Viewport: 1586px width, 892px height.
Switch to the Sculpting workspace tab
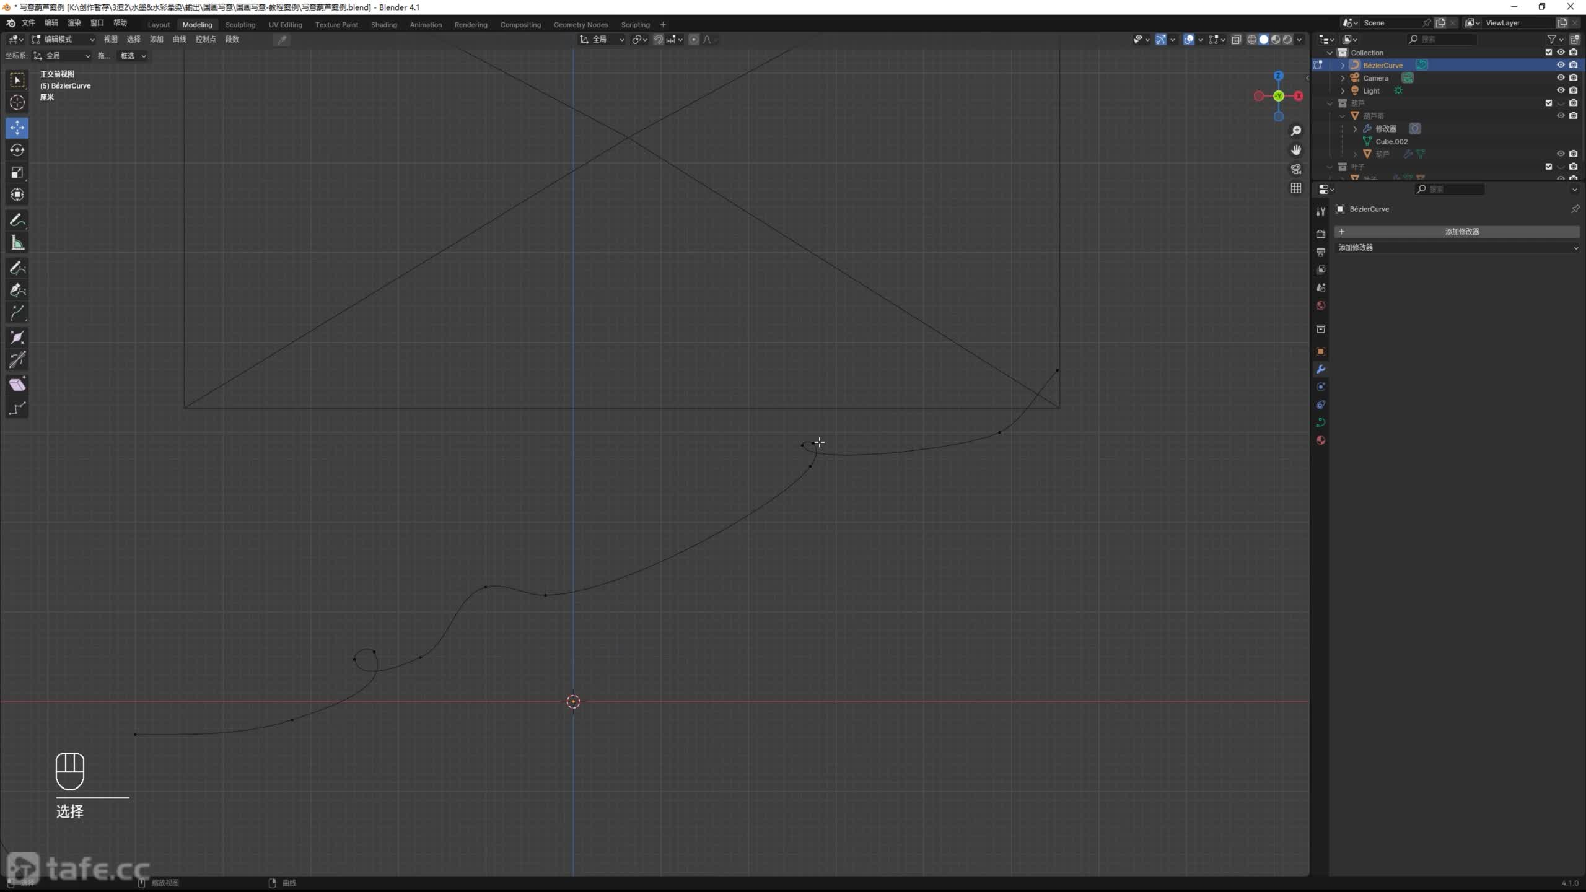point(240,25)
